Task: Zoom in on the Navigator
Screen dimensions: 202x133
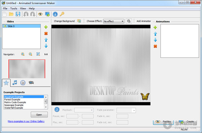Action: point(23,54)
